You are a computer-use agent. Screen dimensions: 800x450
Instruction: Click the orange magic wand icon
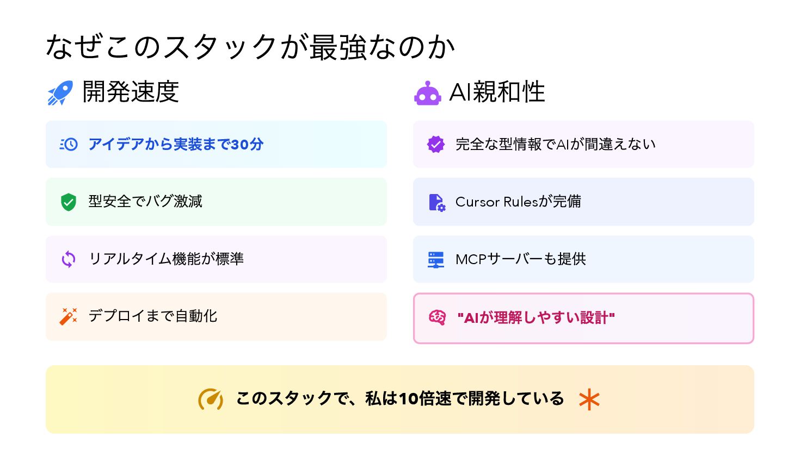pos(69,316)
